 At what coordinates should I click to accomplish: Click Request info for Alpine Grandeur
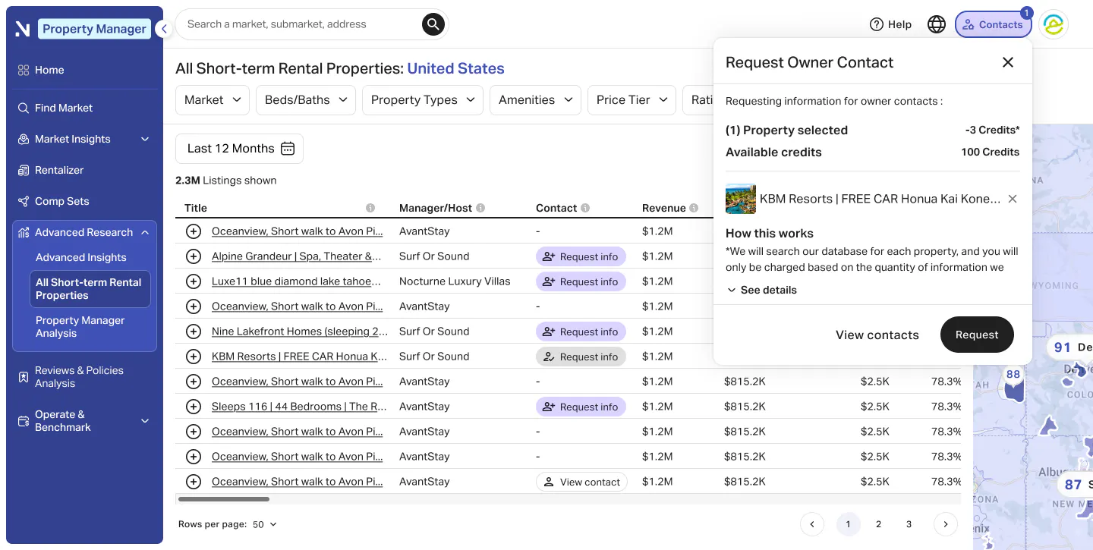(581, 256)
